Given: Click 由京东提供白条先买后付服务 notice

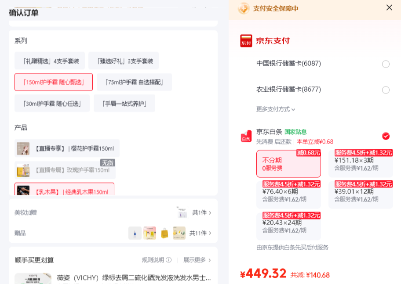Looking at the screenshot, I should (x=292, y=247).
